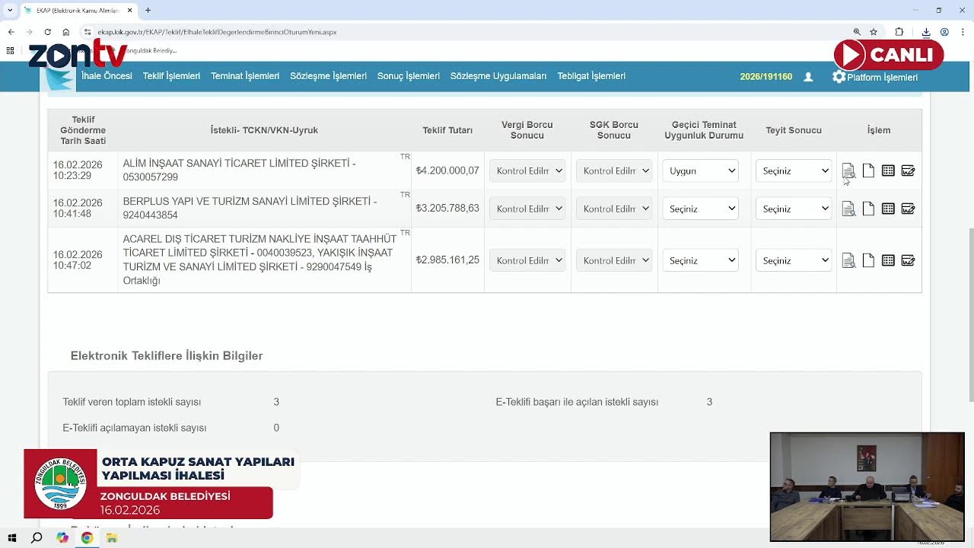Viewport: 974px width, 548px height.
Task: Open the Sözleşme Uygulamaları menu
Action: 498,76
